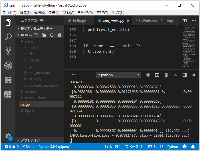Open the editor more actions ellipsis
The width and height of the screenshot is (200, 151).
[x=194, y=21]
